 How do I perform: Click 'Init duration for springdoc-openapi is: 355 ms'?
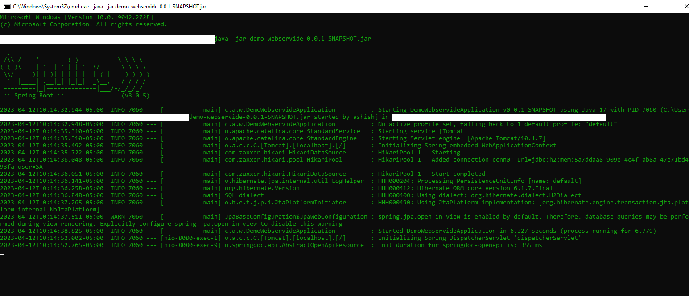[x=460, y=245]
